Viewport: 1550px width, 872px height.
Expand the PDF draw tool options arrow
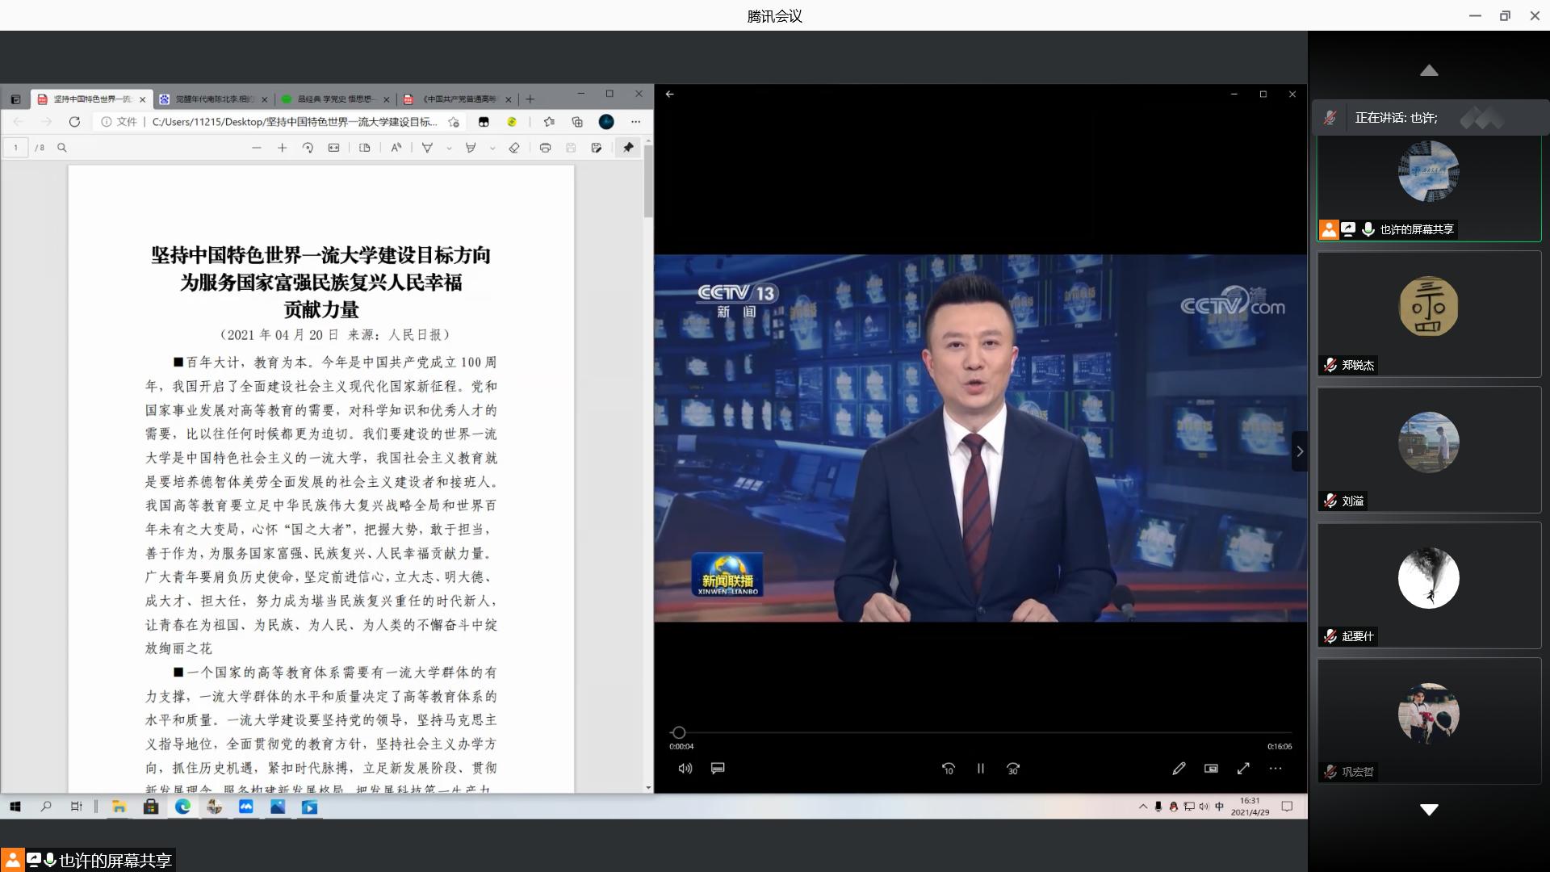(449, 149)
